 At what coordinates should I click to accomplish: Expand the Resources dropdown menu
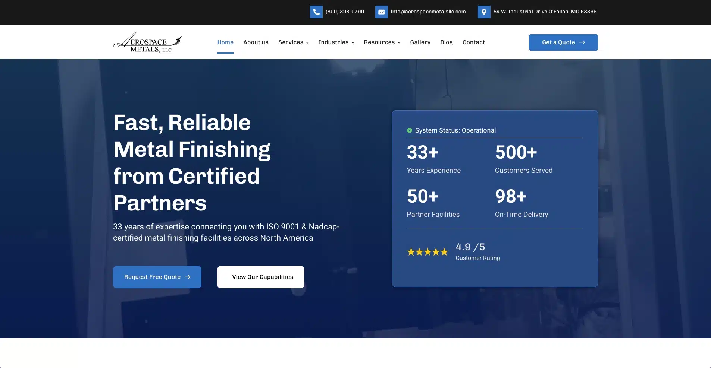(382, 42)
